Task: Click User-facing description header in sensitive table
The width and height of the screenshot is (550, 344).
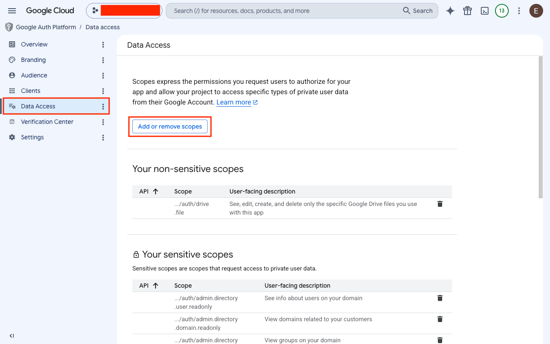Action: point(297,286)
